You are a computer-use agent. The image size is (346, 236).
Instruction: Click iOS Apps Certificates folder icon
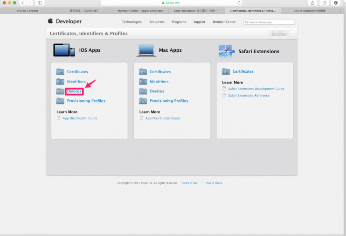[60, 71]
